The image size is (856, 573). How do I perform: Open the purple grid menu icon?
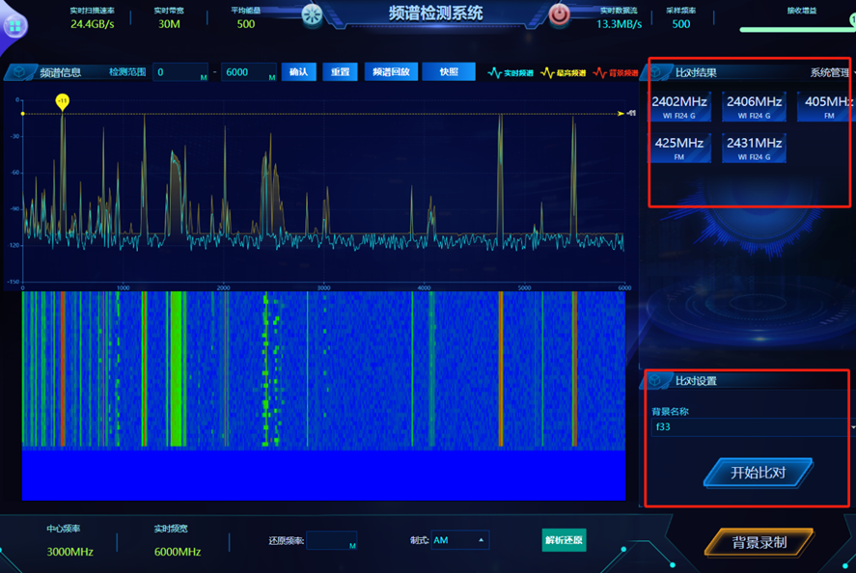click(x=14, y=26)
